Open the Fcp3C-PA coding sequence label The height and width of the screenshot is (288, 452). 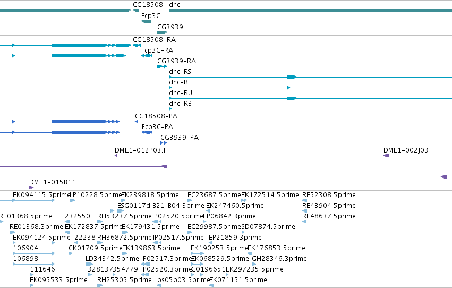point(157,127)
